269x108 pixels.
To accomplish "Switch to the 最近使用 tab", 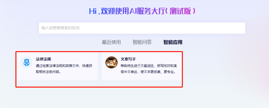I will [111, 42].
